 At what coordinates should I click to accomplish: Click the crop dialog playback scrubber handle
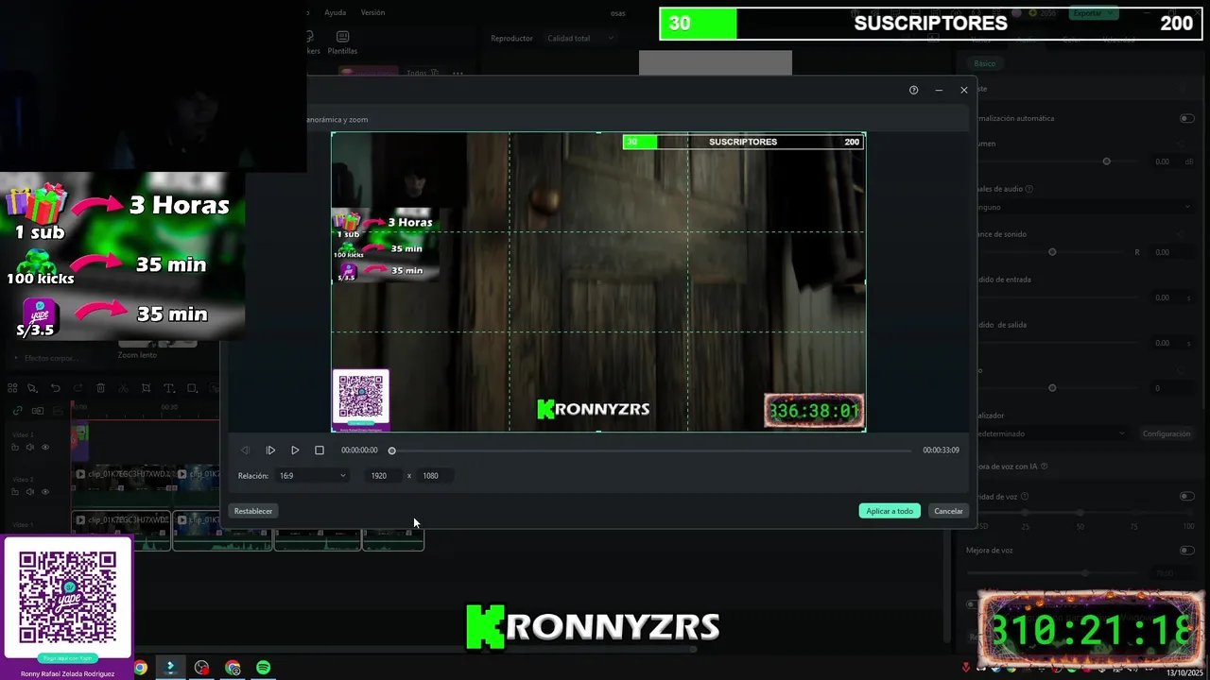coord(392,450)
